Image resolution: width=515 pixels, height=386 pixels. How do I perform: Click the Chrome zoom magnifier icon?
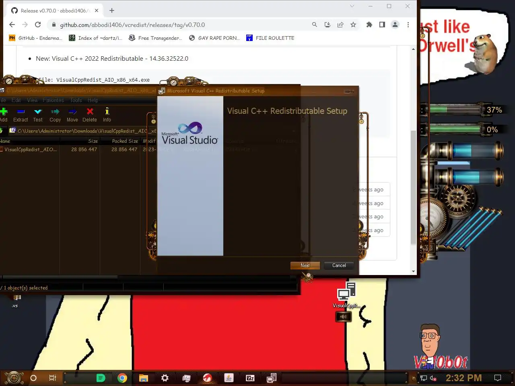pos(315,25)
